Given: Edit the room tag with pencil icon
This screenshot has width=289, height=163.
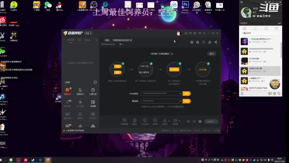Looking at the screenshot, I should click(131, 40).
